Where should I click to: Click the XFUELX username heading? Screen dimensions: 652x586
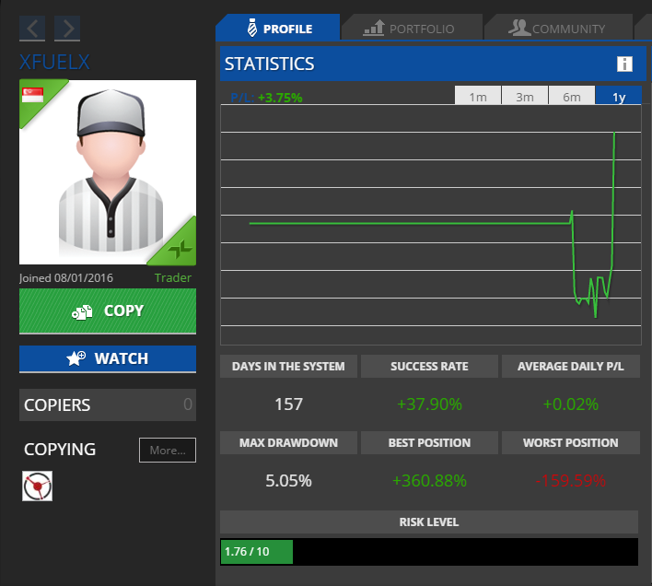point(55,62)
